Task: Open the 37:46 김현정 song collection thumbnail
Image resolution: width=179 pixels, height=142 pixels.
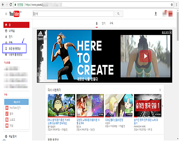Action: pos(90,106)
